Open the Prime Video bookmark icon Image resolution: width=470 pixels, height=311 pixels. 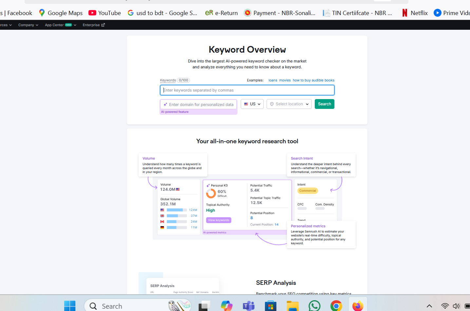[437, 13]
